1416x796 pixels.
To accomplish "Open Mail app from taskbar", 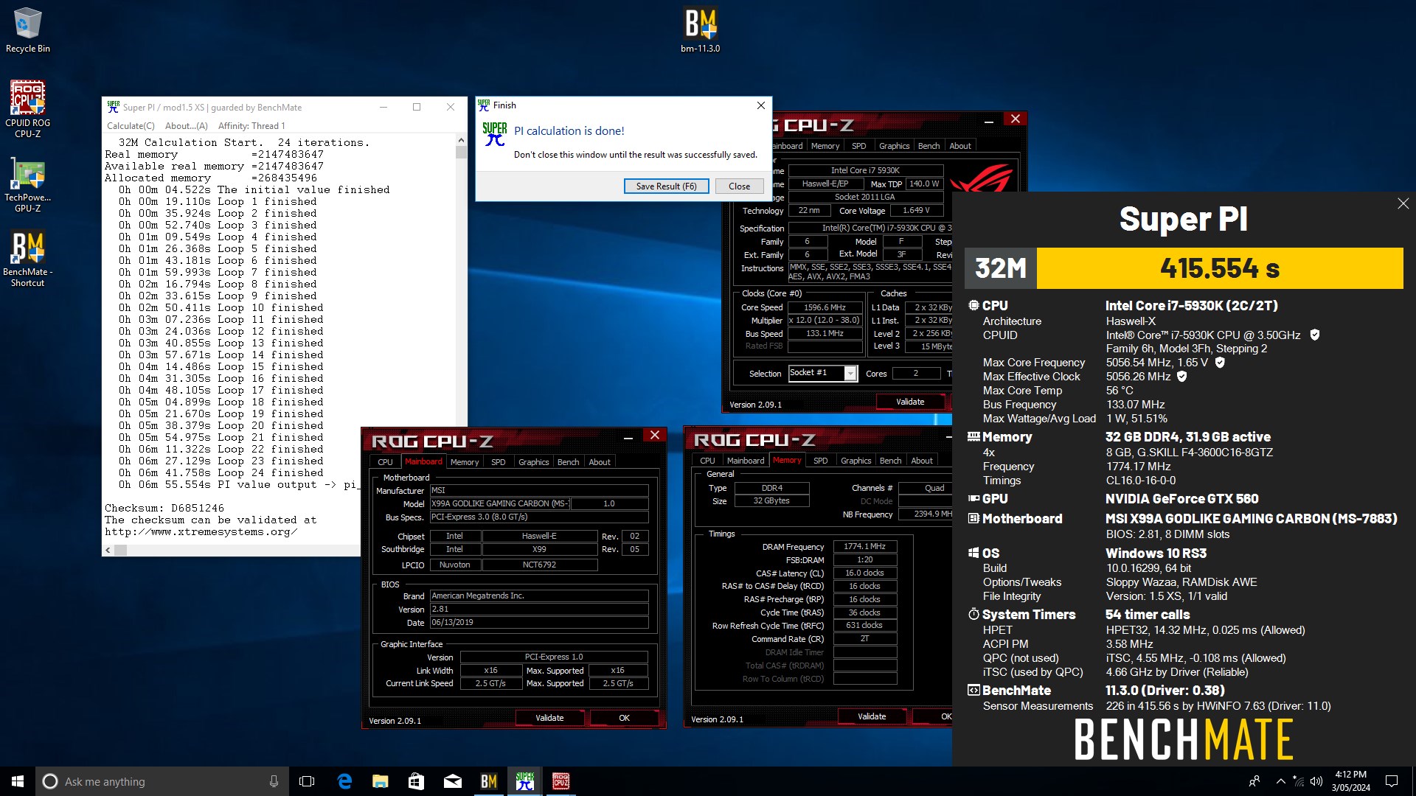I will (452, 781).
